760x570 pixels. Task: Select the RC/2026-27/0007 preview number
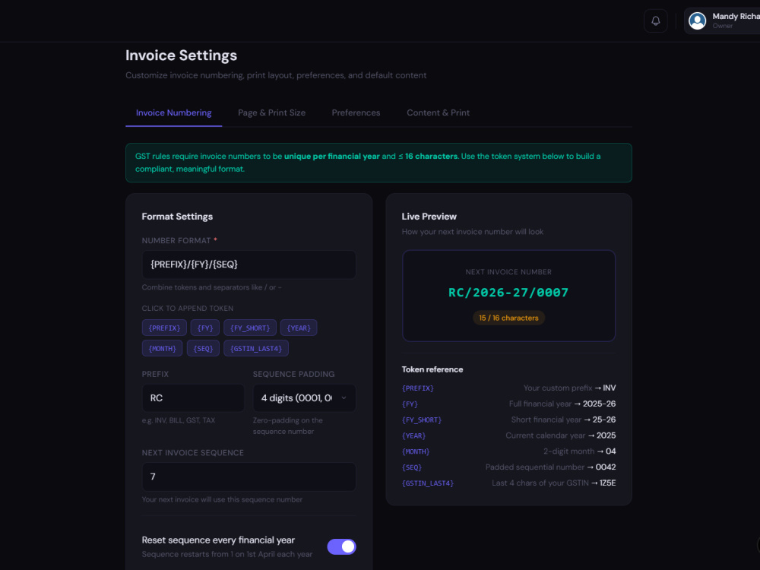508,293
